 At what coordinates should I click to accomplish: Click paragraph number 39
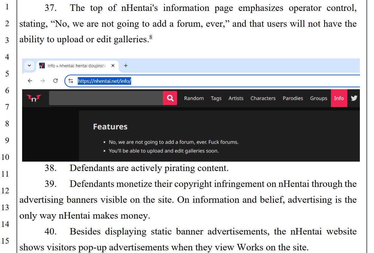pyautogui.click(x=51, y=184)
